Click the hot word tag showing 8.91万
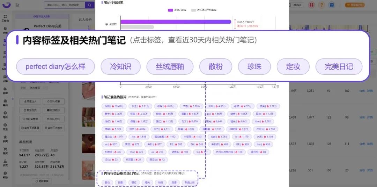The height and width of the screenshot is (187, 377). tap(140, 106)
